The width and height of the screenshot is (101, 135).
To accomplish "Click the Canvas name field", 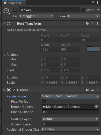I will [49, 10].
